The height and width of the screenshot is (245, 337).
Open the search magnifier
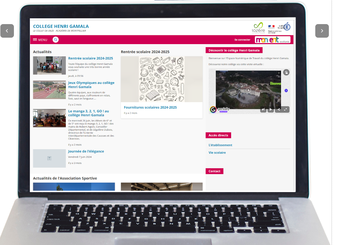pos(55,39)
